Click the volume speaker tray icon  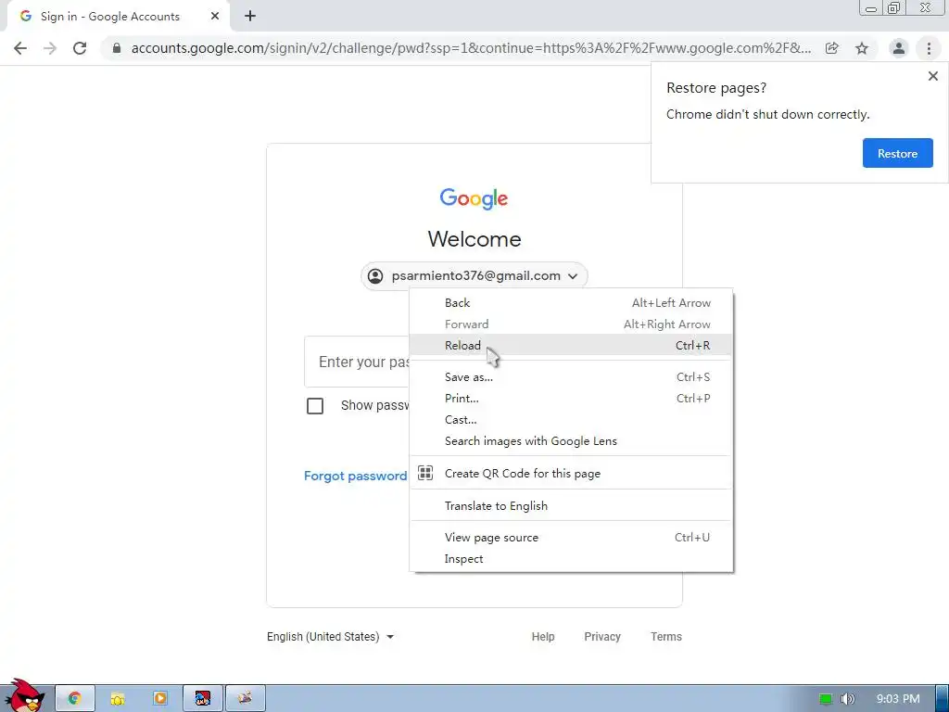(847, 699)
